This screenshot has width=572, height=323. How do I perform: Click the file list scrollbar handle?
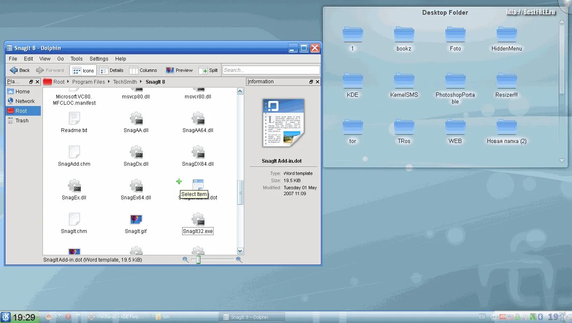(240, 193)
